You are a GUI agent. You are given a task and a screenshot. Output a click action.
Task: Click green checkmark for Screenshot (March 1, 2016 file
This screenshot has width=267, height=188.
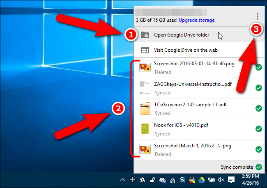pos(259,149)
